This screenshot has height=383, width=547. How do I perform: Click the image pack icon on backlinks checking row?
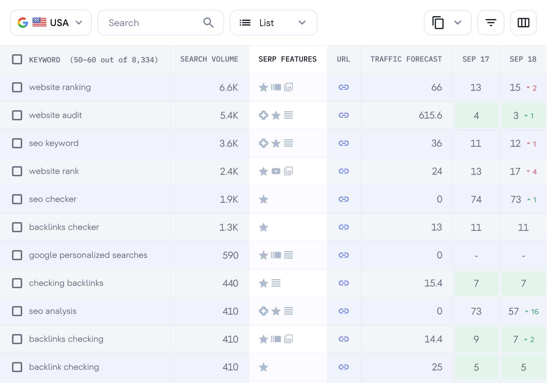[x=288, y=339]
